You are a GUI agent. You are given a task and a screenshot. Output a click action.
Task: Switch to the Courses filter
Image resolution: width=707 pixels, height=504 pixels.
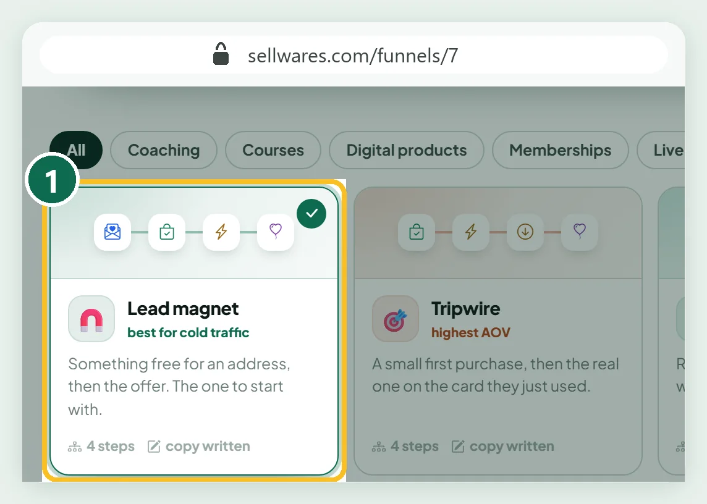pos(273,150)
